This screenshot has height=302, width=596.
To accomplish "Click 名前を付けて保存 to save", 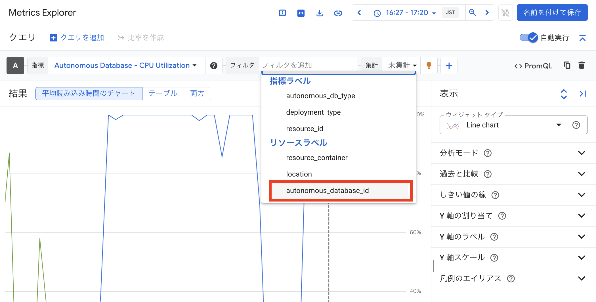I will pyautogui.click(x=552, y=12).
